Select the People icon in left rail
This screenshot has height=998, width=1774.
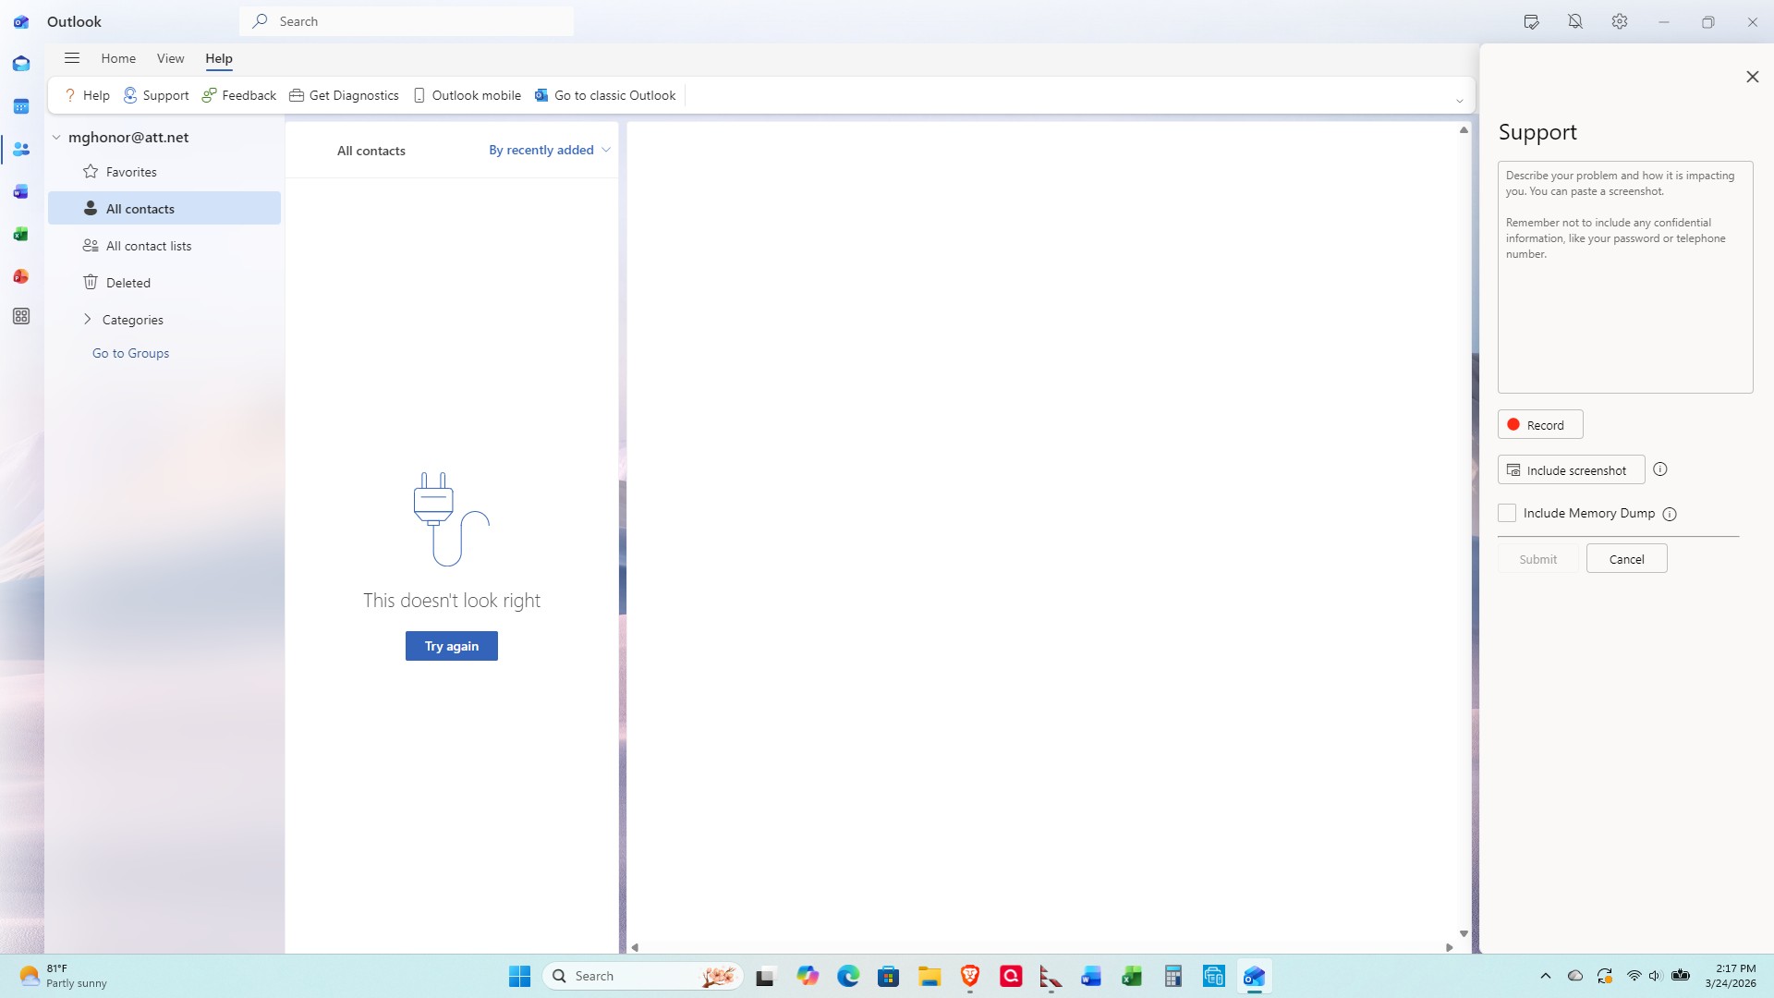click(21, 149)
